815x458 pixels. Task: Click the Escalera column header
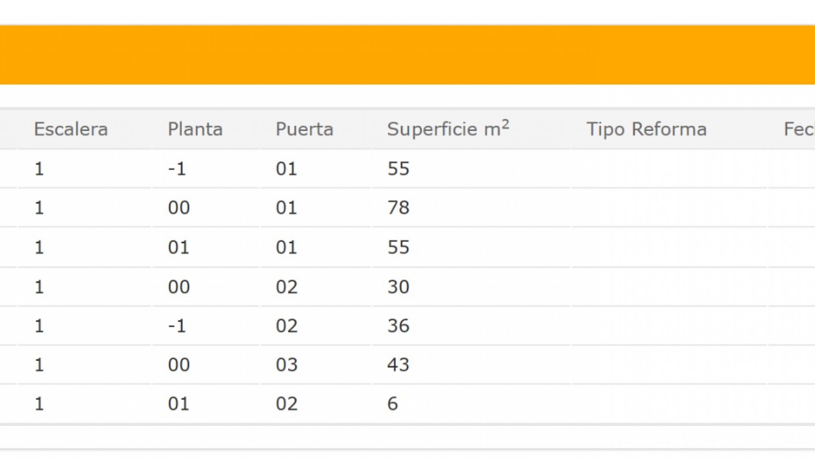click(x=71, y=129)
